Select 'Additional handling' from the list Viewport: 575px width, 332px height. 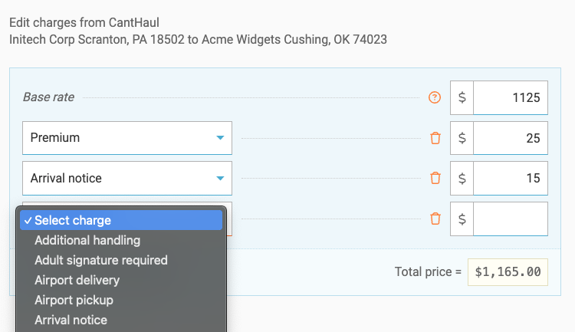[x=87, y=240]
